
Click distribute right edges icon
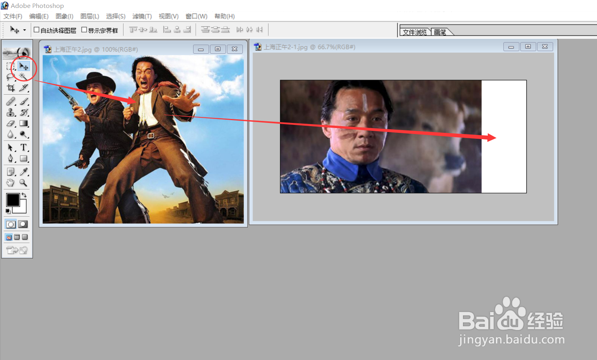pos(259,30)
